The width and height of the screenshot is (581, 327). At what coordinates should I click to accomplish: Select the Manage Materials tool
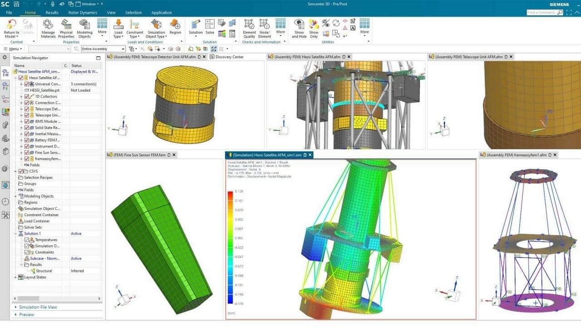pos(48,30)
